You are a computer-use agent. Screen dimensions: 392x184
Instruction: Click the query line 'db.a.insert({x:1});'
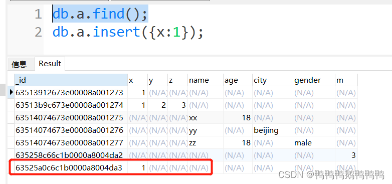click(x=128, y=32)
